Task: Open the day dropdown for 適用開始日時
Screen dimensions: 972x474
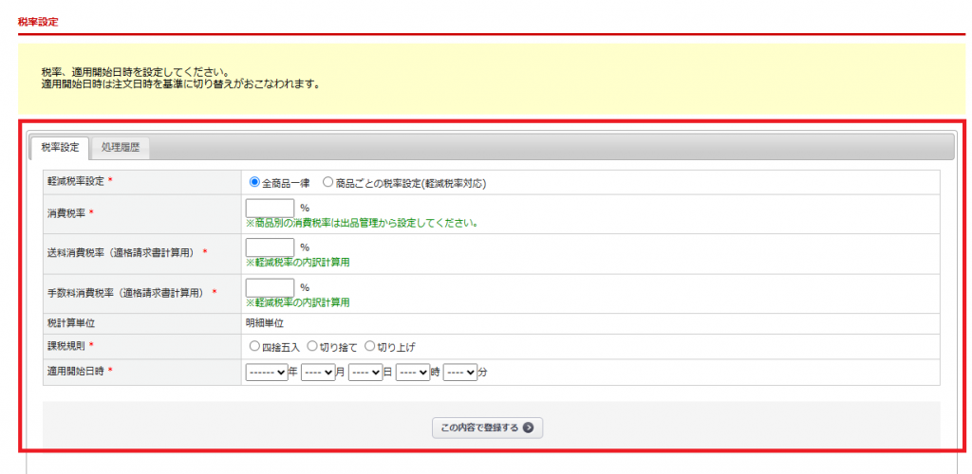Action: [x=365, y=372]
